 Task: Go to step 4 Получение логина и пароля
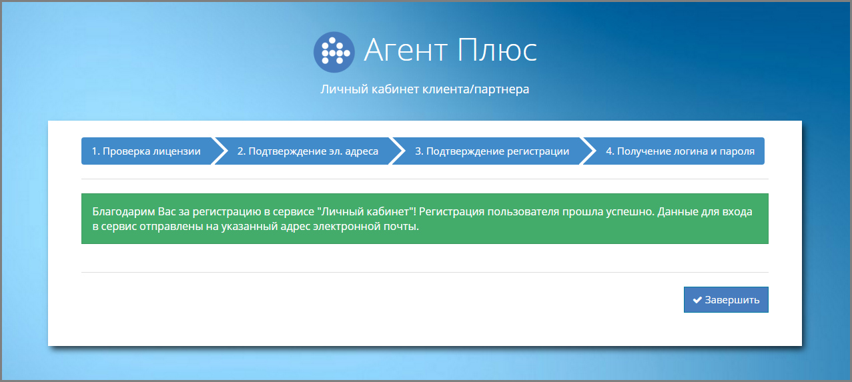click(680, 151)
